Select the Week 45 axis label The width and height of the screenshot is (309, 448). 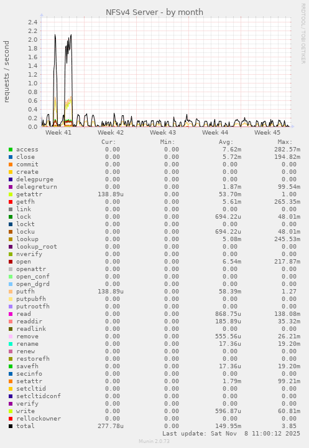coord(267,133)
